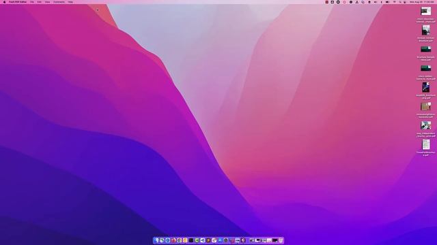Open the Edit menu
The width and height of the screenshot is (437, 245).
tap(40, 2)
